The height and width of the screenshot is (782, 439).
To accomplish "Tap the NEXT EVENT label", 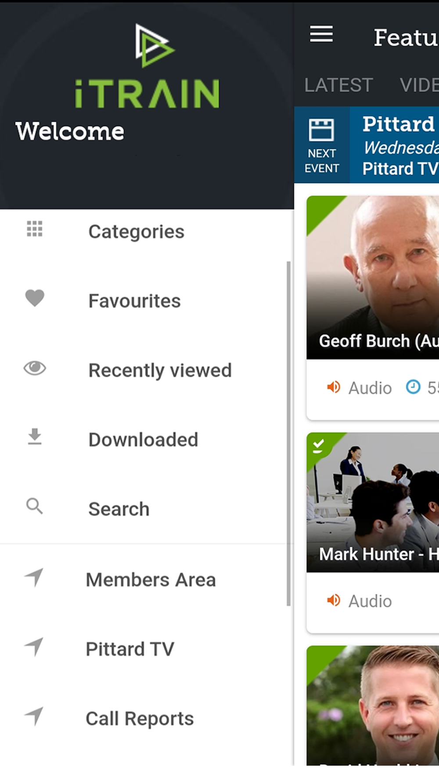I will pyautogui.click(x=322, y=161).
